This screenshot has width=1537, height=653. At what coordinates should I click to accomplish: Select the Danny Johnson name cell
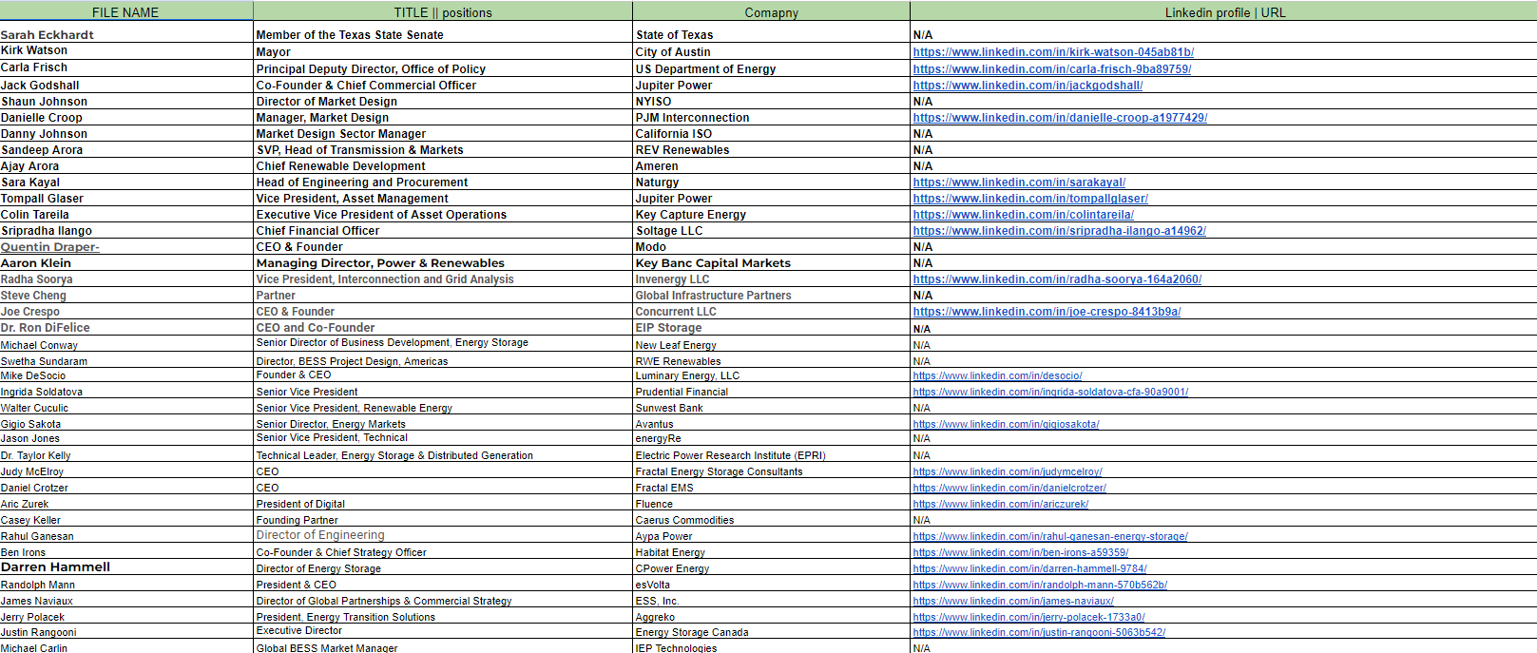pos(126,134)
